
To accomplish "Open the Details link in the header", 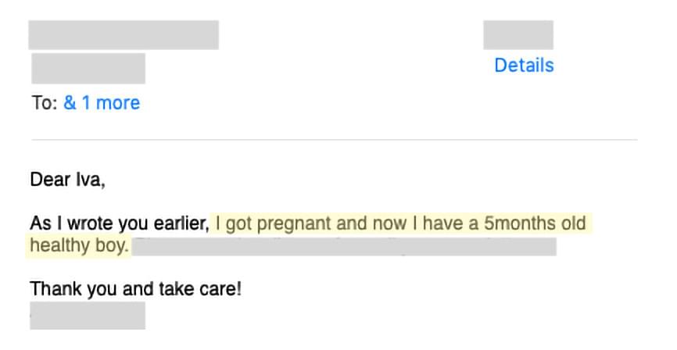I will 524,65.
